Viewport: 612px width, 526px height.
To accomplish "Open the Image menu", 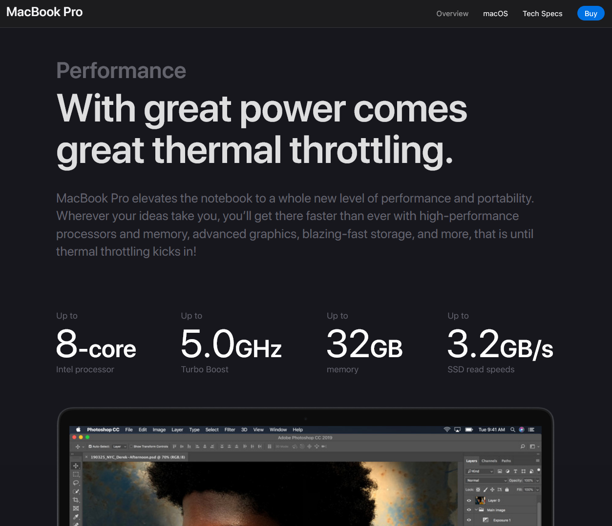I will pos(159,429).
